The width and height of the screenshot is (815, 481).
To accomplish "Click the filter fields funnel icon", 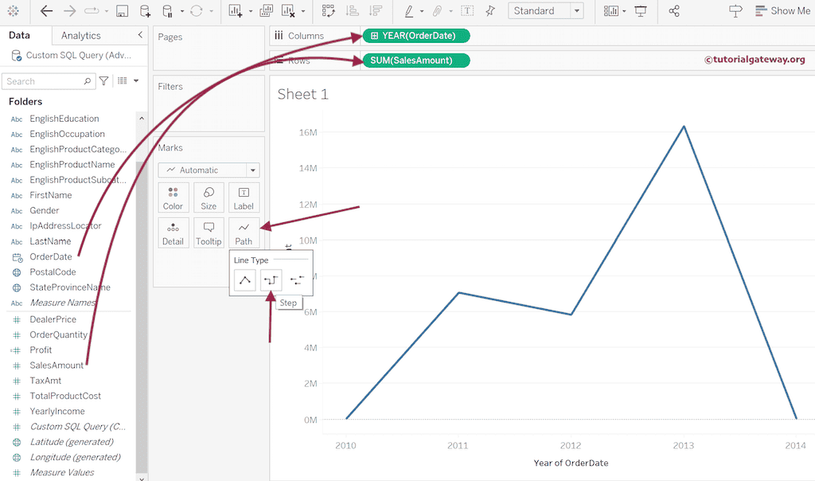I will click(x=104, y=81).
